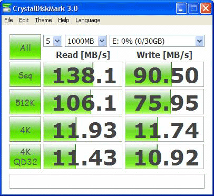The width and height of the screenshot is (214, 196).
Task: Click the 512K write result 75.95
Action: 164,102
